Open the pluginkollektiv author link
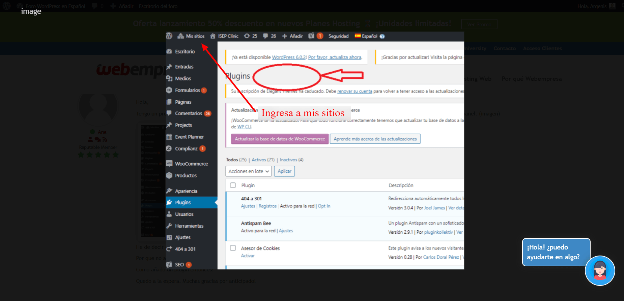The height and width of the screenshot is (301, 624). click(x=438, y=232)
